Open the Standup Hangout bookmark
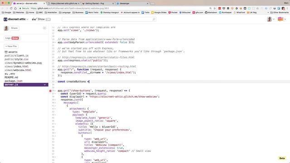This screenshot has width=290, height=163. [110, 13]
